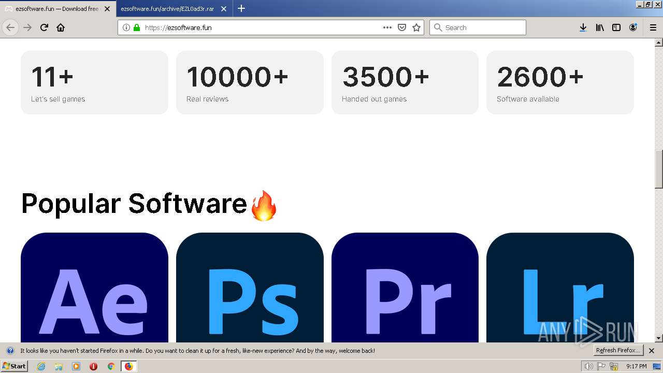663x373 pixels.
Task: Open the Downloads panel arrow
Action: tap(583, 27)
